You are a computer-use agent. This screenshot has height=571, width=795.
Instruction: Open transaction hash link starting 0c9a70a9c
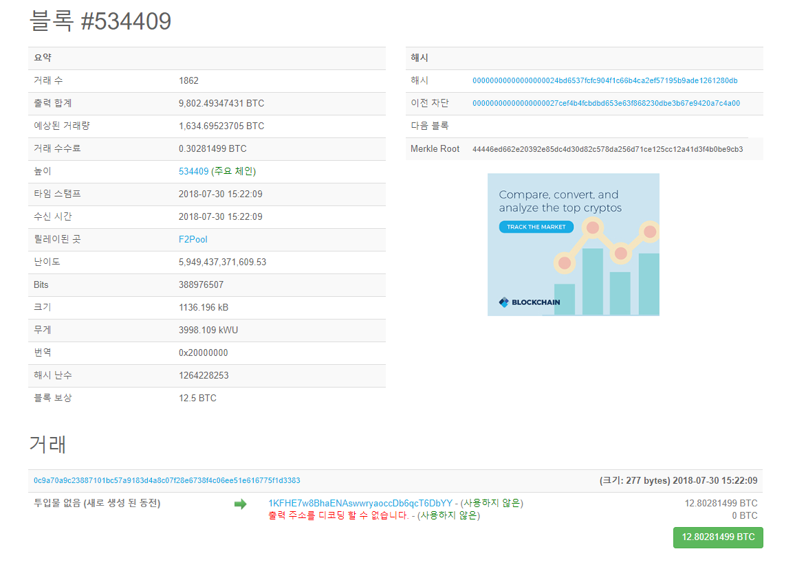coord(167,480)
